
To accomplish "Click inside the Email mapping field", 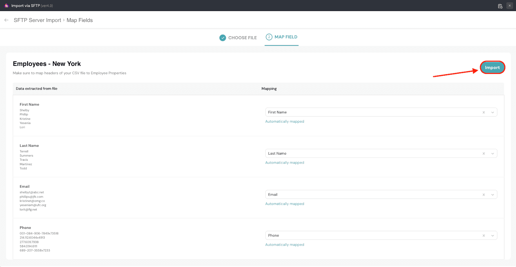I will point(371,195).
